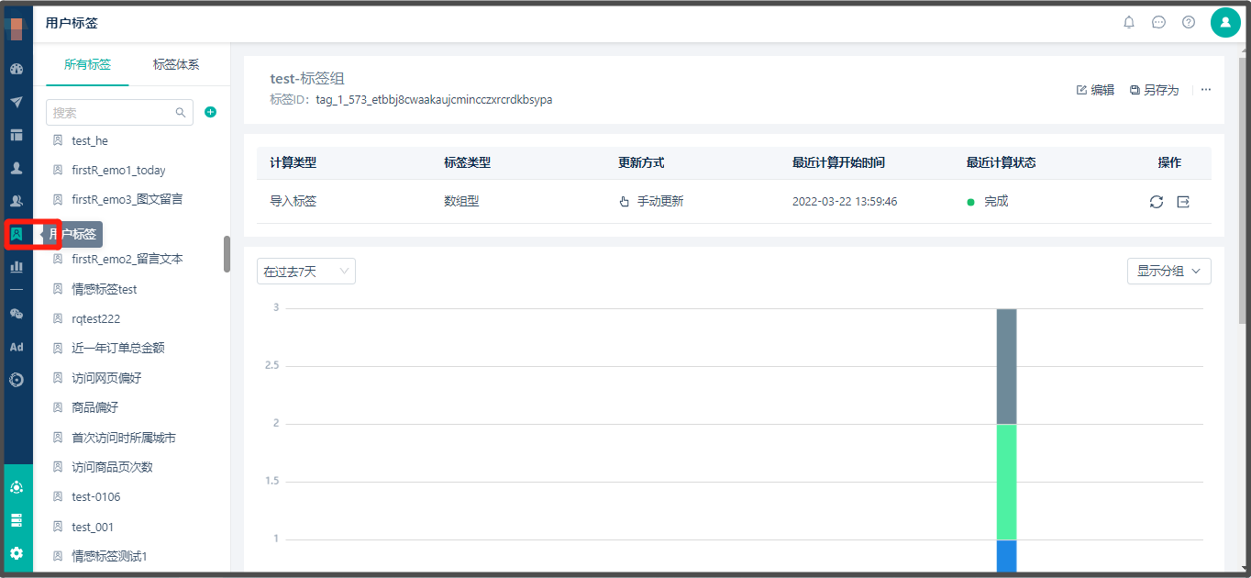Click the test-标签组 title
Image resolution: width=1251 pixels, height=578 pixels.
point(307,79)
